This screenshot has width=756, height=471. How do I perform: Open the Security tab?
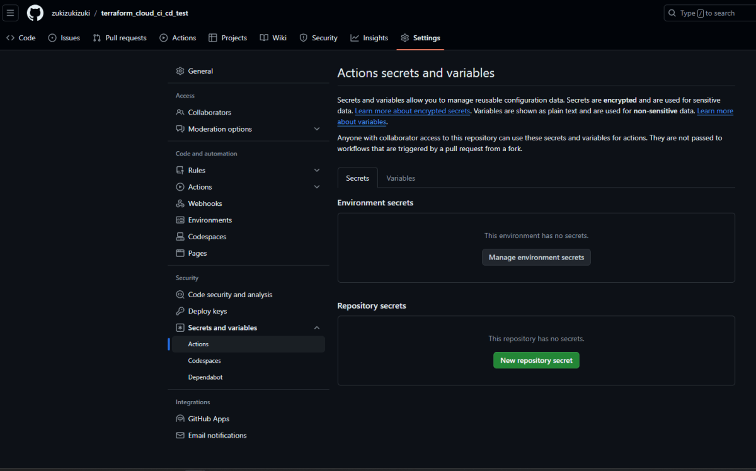click(318, 38)
